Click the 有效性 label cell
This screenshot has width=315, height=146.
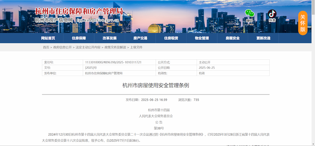(176, 73)
